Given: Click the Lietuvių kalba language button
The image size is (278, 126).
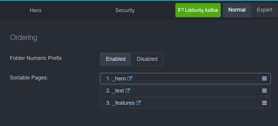Looking at the screenshot, I should click(x=198, y=10).
